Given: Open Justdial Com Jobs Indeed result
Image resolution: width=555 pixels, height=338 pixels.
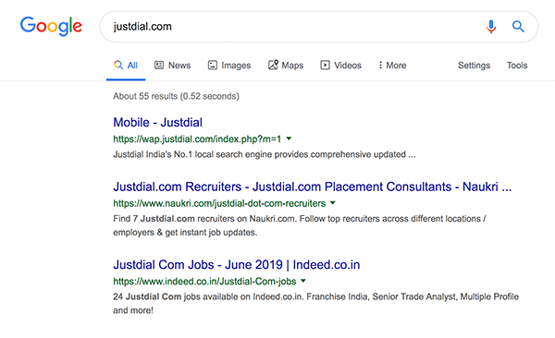Looking at the screenshot, I should [x=237, y=265].
